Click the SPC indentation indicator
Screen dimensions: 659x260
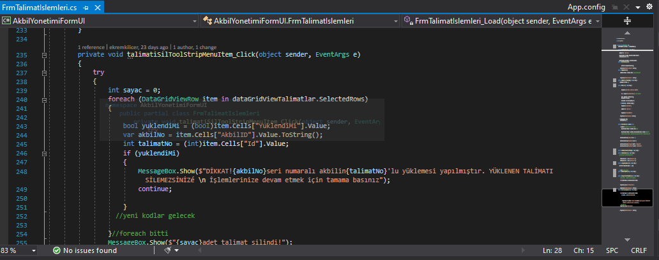click(x=612, y=250)
